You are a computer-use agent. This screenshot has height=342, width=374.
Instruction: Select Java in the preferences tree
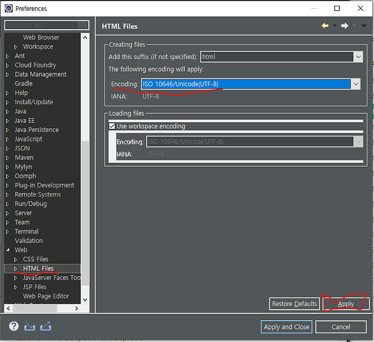coord(20,111)
